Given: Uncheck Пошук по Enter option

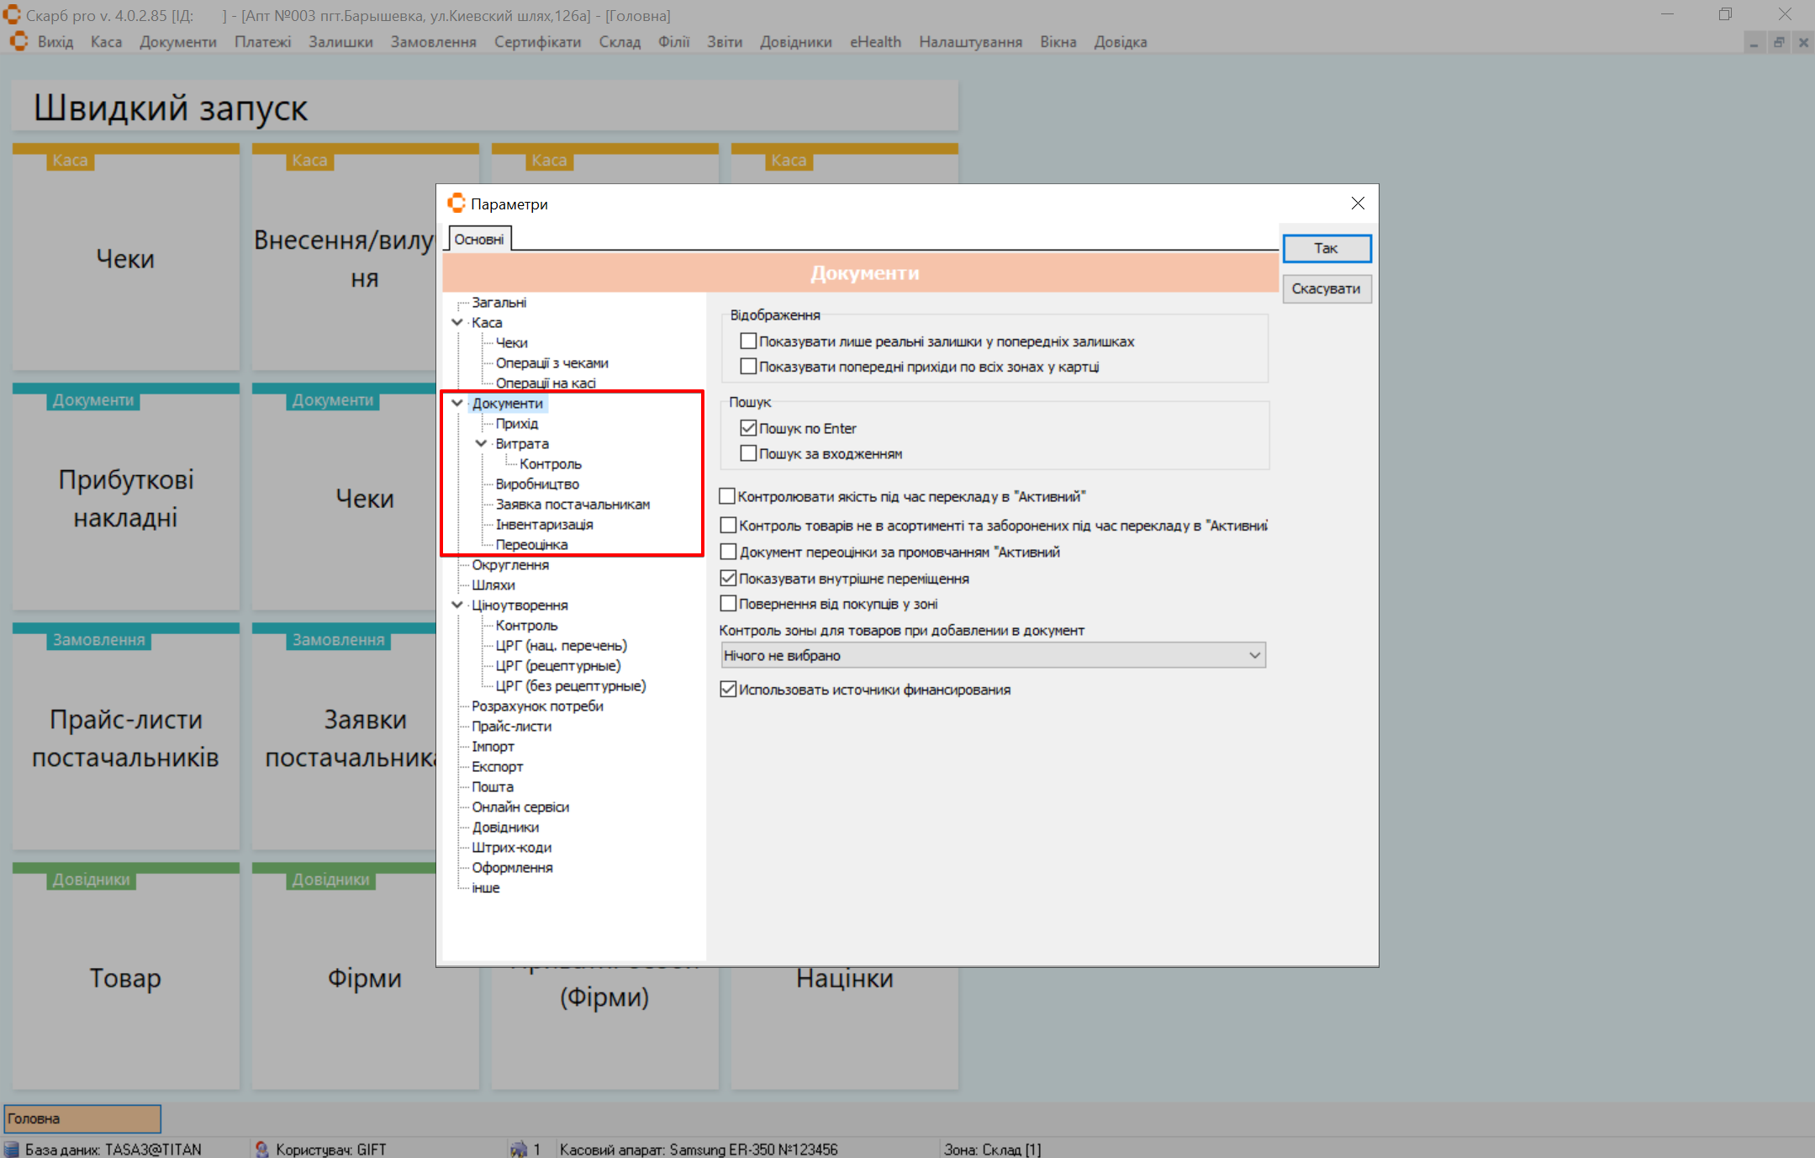Looking at the screenshot, I should point(748,428).
